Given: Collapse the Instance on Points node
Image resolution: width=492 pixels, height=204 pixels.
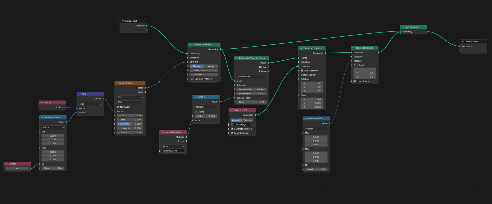Looking at the screenshot, I should coord(301,48).
